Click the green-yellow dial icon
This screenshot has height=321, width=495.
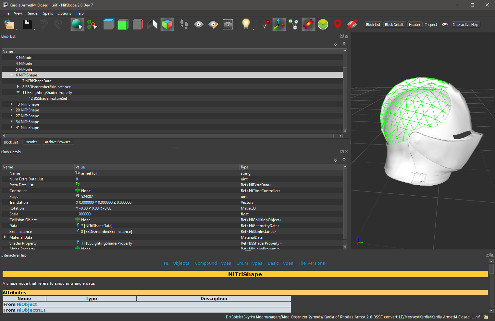(x=323, y=25)
